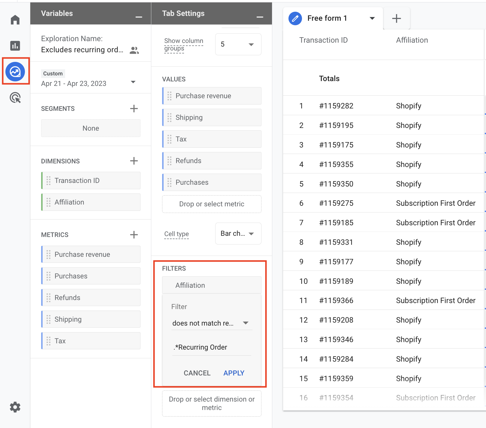This screenshot has width=486, height=428.
Task: Click transaction #1159175 cell
Action: 336,145
